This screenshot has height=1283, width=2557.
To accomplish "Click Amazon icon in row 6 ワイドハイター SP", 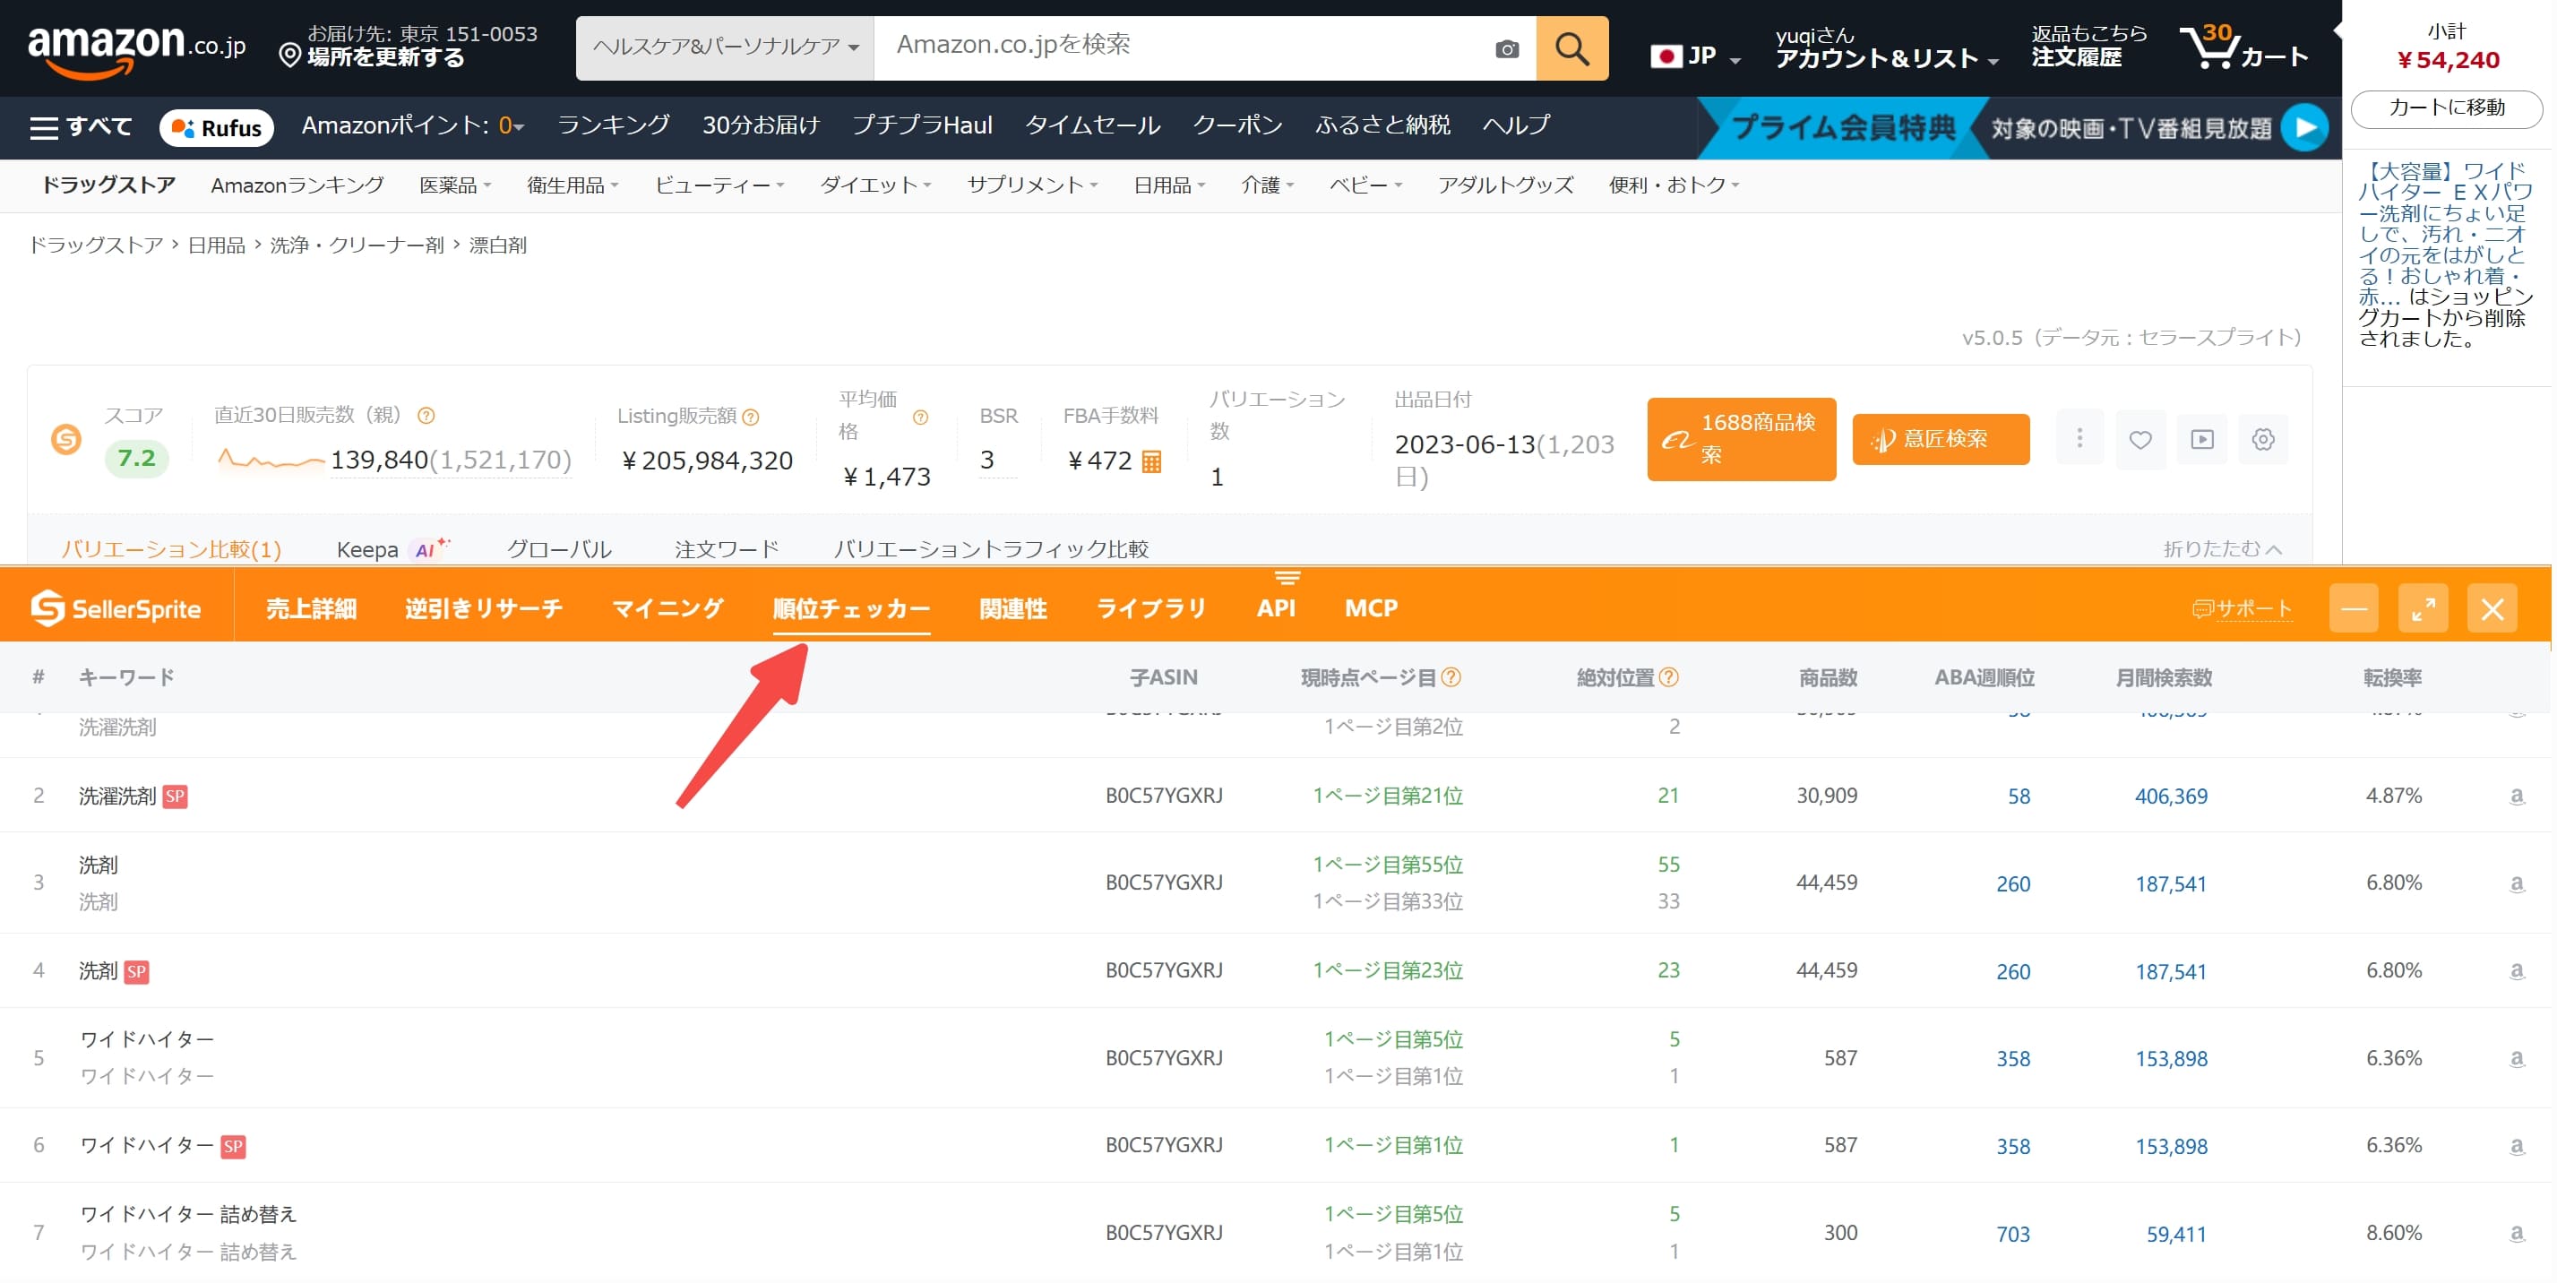I will [2519, 1146].
